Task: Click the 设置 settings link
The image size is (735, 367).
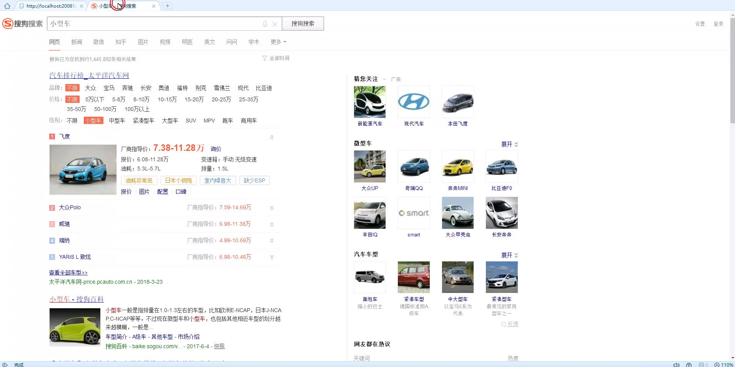Action: click(x=700, y=24)
